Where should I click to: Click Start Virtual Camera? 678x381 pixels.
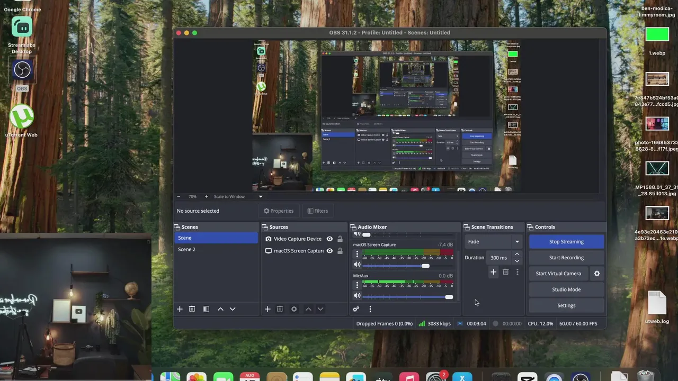[558, 274]
